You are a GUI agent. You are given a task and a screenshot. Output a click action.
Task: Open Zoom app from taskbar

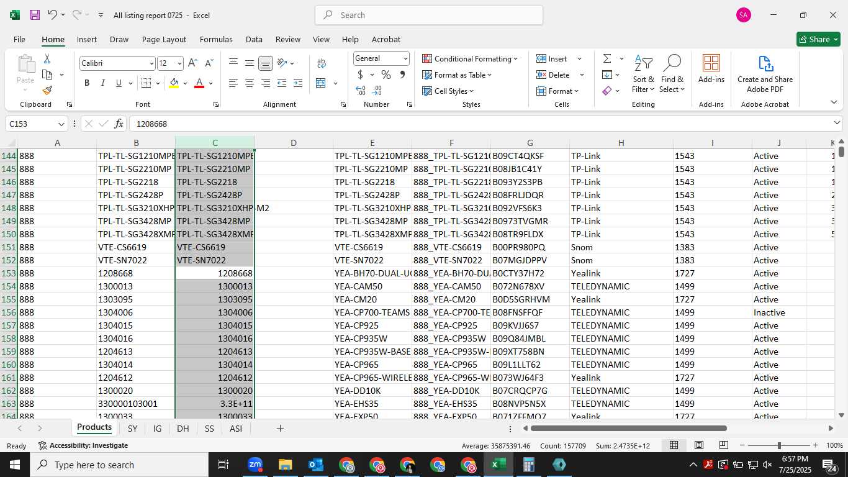(255, 465)
